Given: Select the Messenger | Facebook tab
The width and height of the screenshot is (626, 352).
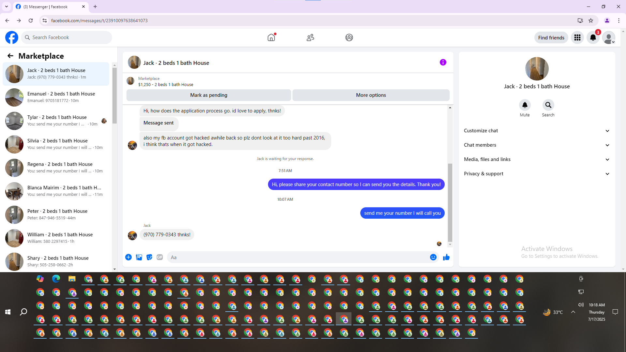Looking at the screenshot, I should 51,7.
